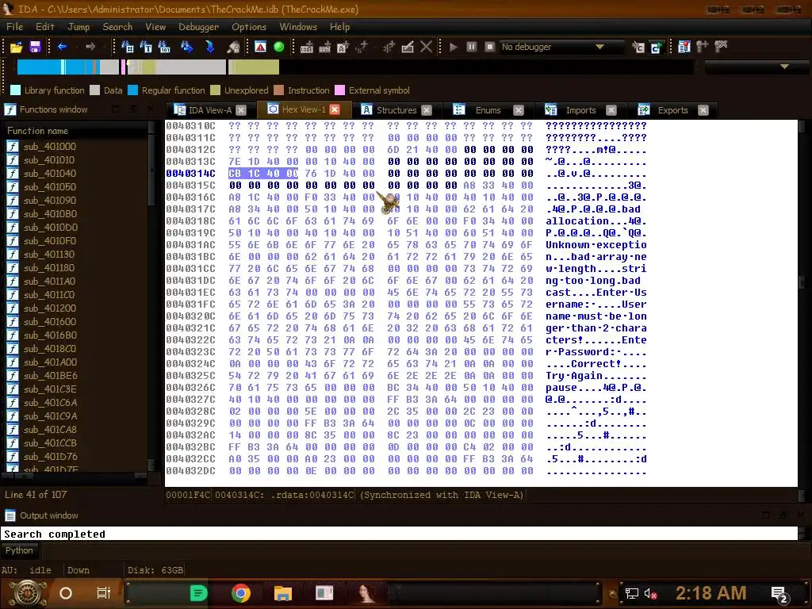
Task: Open File Explorer from the taskbar
Action: tap(283, 593)
